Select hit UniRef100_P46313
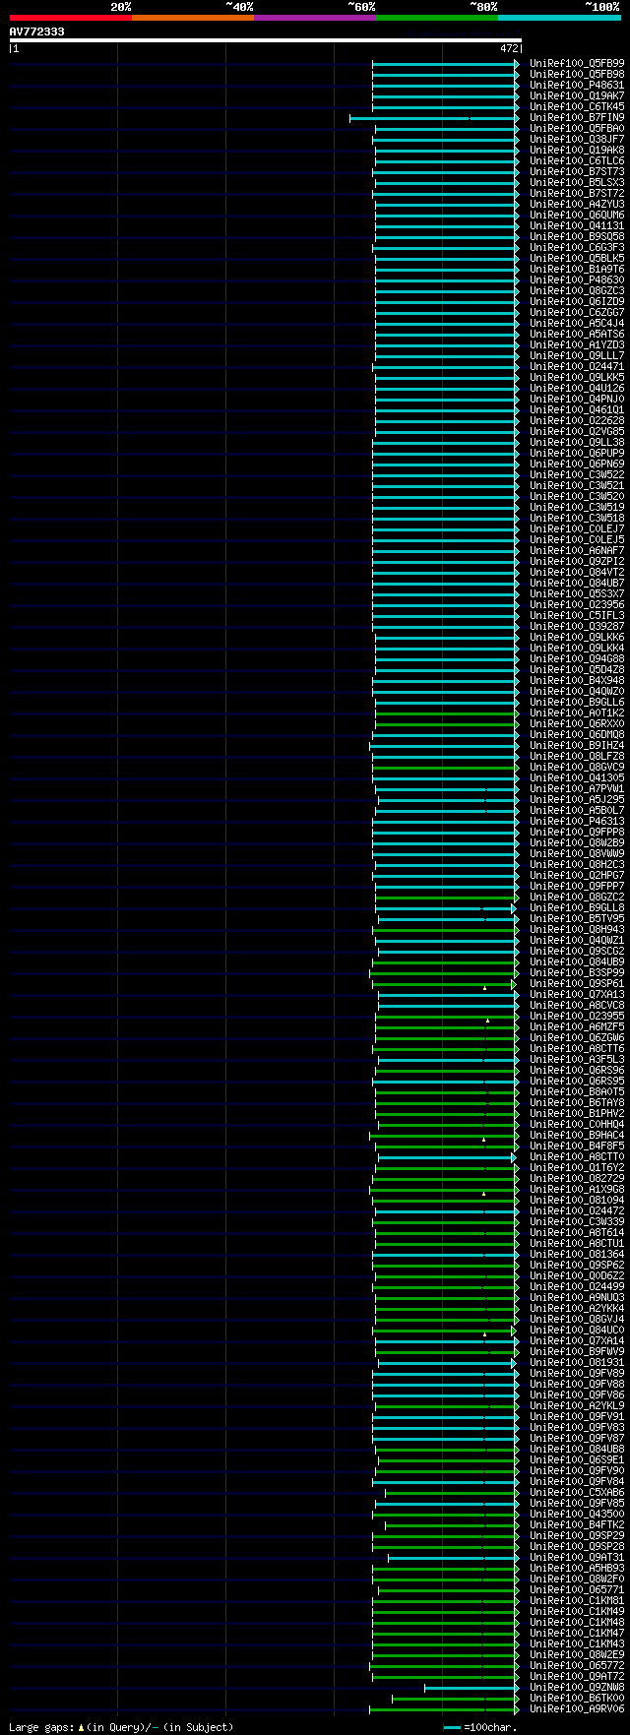 click(x=577, y=821)
